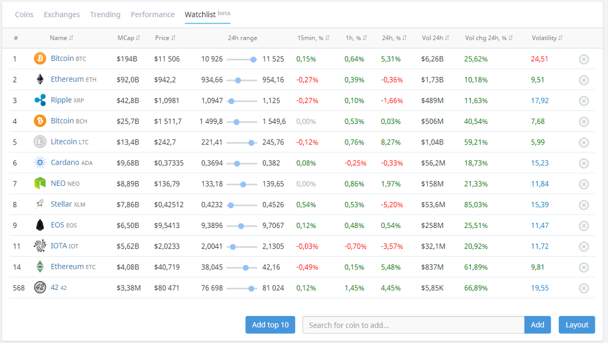Sort by the 24h, % column
The width and height of the screenshot is (608, 343).
(394, 38)
